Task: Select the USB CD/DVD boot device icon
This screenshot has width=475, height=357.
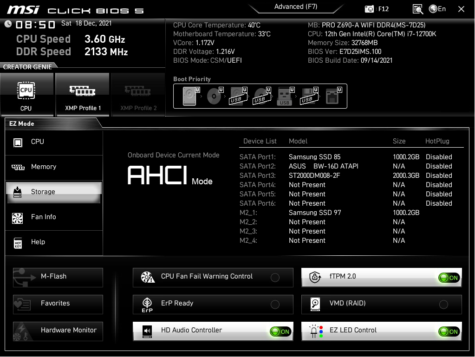Action: [x=262, y=96]
